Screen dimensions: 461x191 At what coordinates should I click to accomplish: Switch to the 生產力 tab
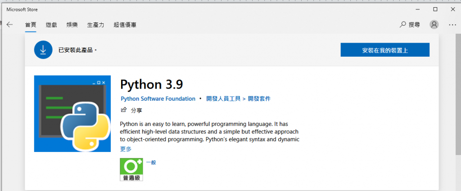(x=95, y=25)
